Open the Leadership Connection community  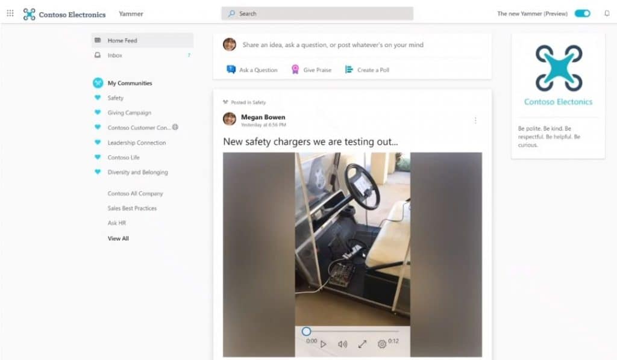click(136, 143)
